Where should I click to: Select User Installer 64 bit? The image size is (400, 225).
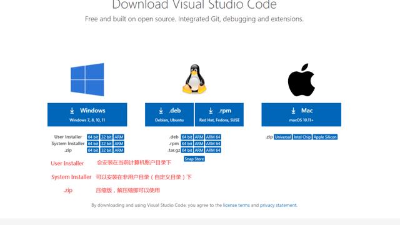[93, 137]
